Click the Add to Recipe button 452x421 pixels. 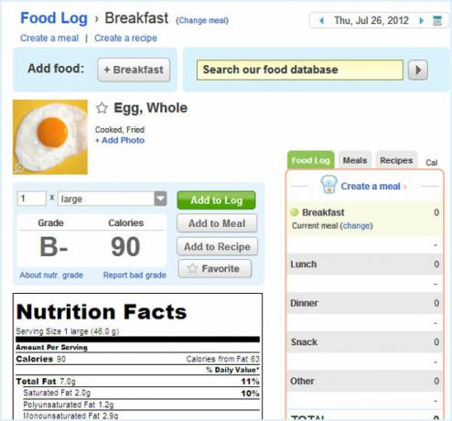pyautogui.click(x=217, y=246)
